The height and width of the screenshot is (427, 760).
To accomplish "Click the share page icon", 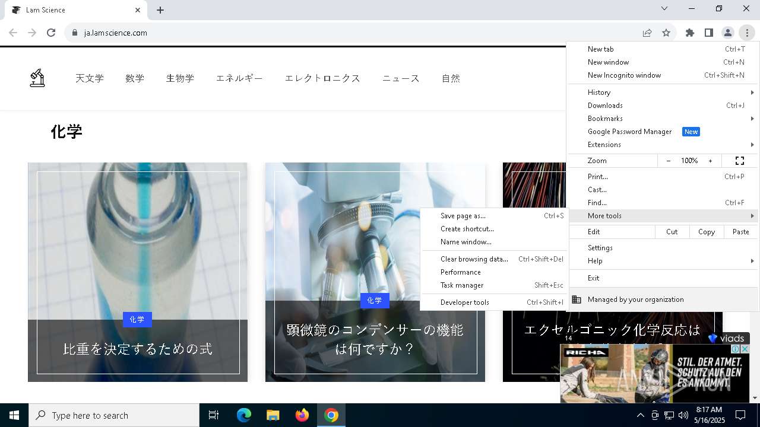I will point(647,33).
